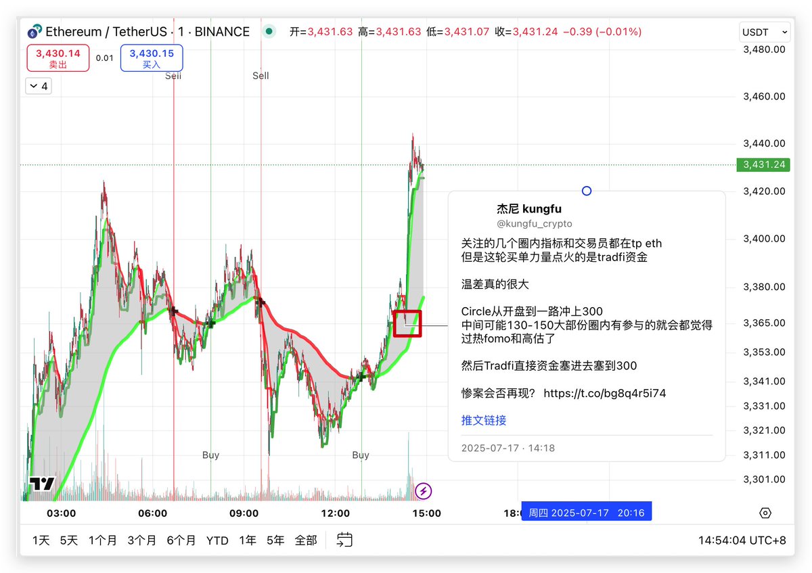This screenshot has width=812, height=573.
Task: Click the Ethereum coin logo icon
Action: click(35, 32)
